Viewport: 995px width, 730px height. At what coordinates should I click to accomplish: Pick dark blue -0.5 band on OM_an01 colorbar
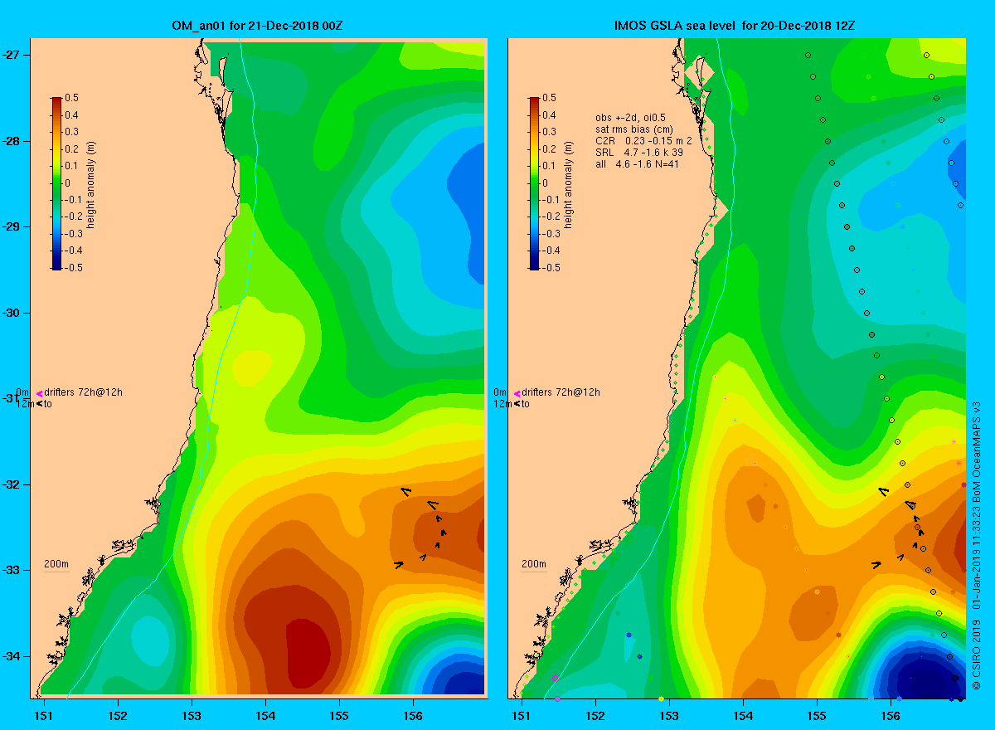point(56,265)
